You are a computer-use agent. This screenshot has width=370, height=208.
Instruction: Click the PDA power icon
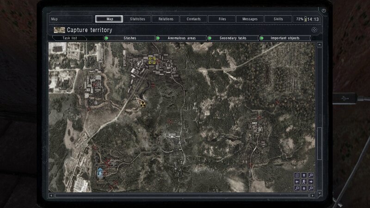click(x=323, y=11)
